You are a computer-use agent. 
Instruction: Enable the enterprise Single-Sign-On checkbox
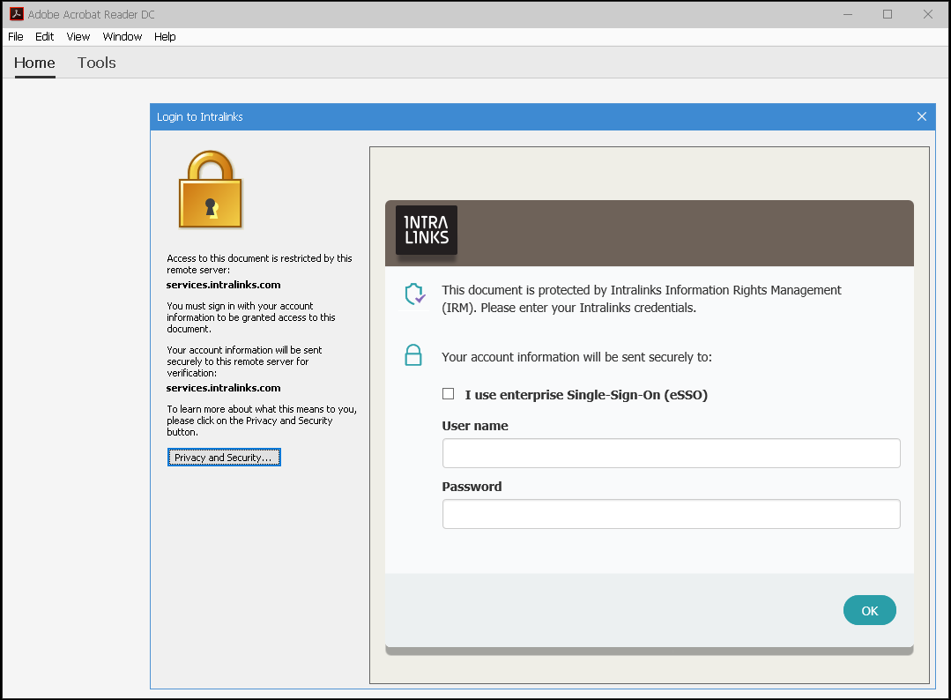(x=449, y=394)
